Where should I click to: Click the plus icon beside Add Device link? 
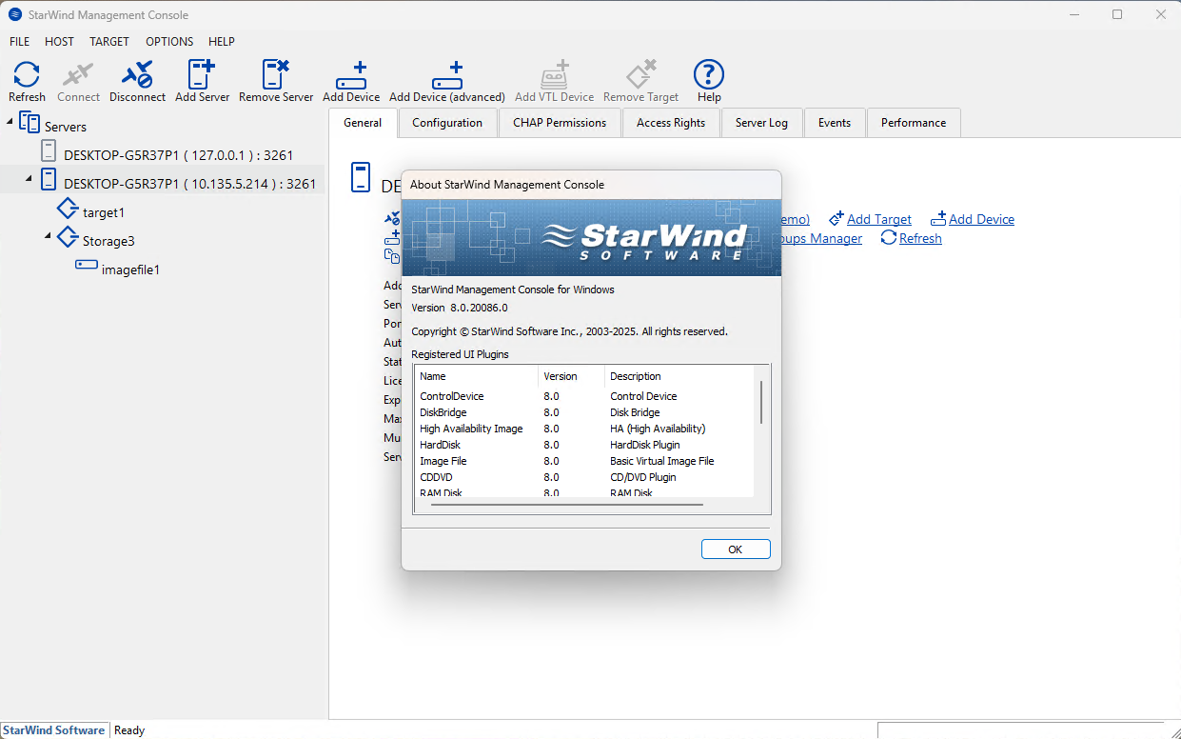(x=938, y=219)
